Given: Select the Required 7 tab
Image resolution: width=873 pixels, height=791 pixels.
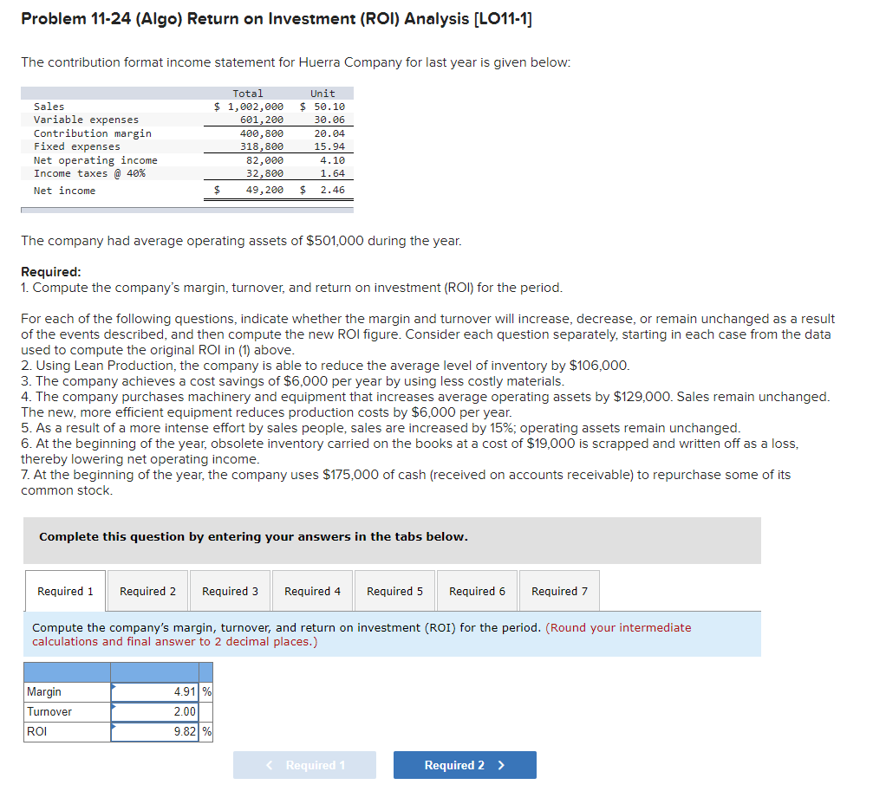Looking at the screenshot, I should point(559,590).
